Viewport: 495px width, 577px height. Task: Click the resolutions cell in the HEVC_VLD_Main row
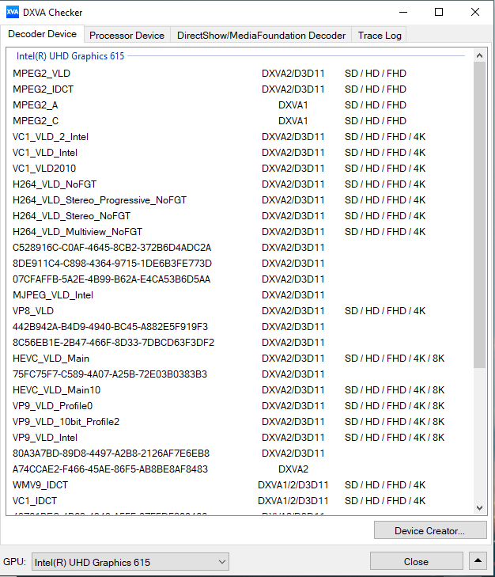395,358
